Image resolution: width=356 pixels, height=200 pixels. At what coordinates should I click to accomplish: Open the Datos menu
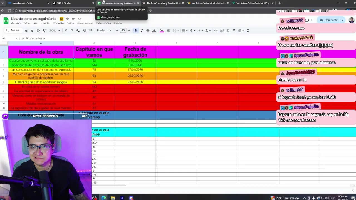[x=70, y=23]
